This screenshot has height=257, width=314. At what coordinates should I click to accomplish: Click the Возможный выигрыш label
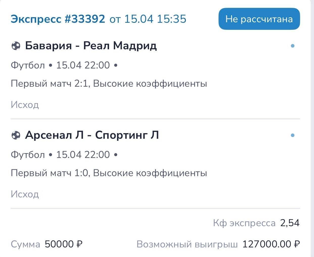(187, 244)
